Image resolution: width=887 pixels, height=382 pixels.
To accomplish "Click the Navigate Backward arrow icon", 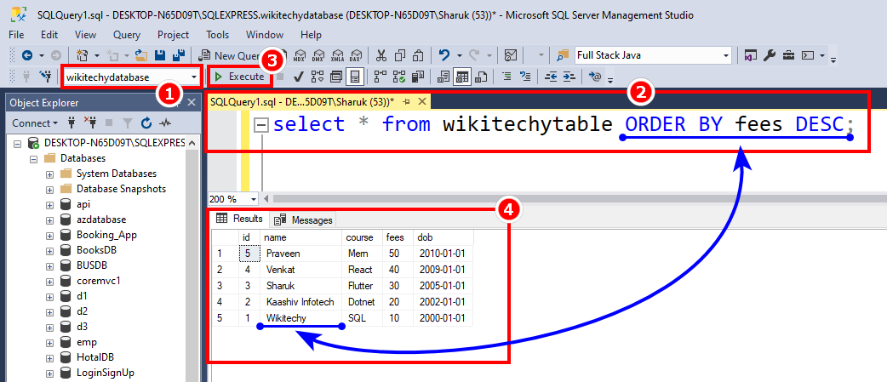I will click(x=26, y=55).
